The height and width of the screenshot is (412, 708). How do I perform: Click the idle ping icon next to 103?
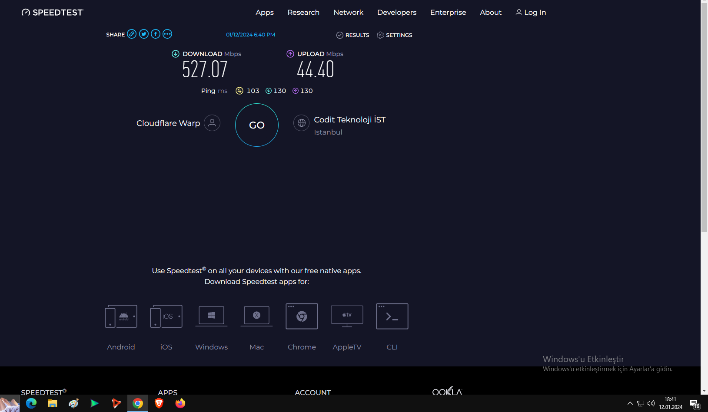(239, 91)
